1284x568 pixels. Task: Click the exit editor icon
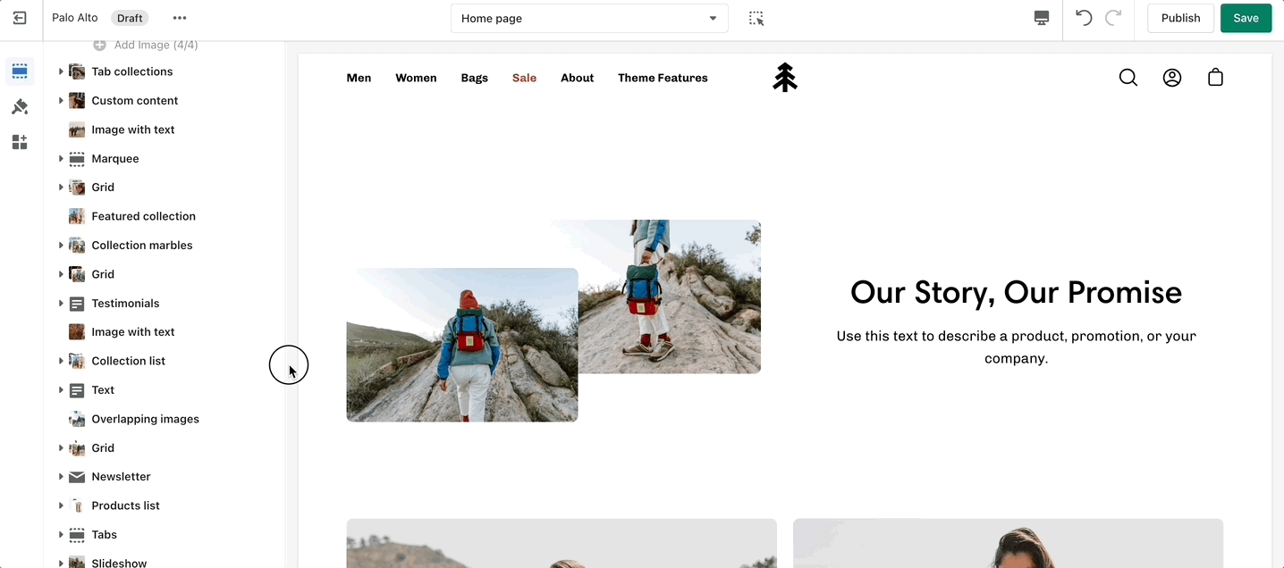click(x=20, y=18)
